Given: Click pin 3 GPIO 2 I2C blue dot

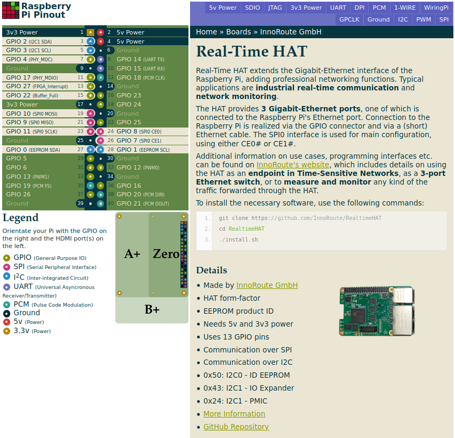Looking at the screenshot, I should 90,41.
